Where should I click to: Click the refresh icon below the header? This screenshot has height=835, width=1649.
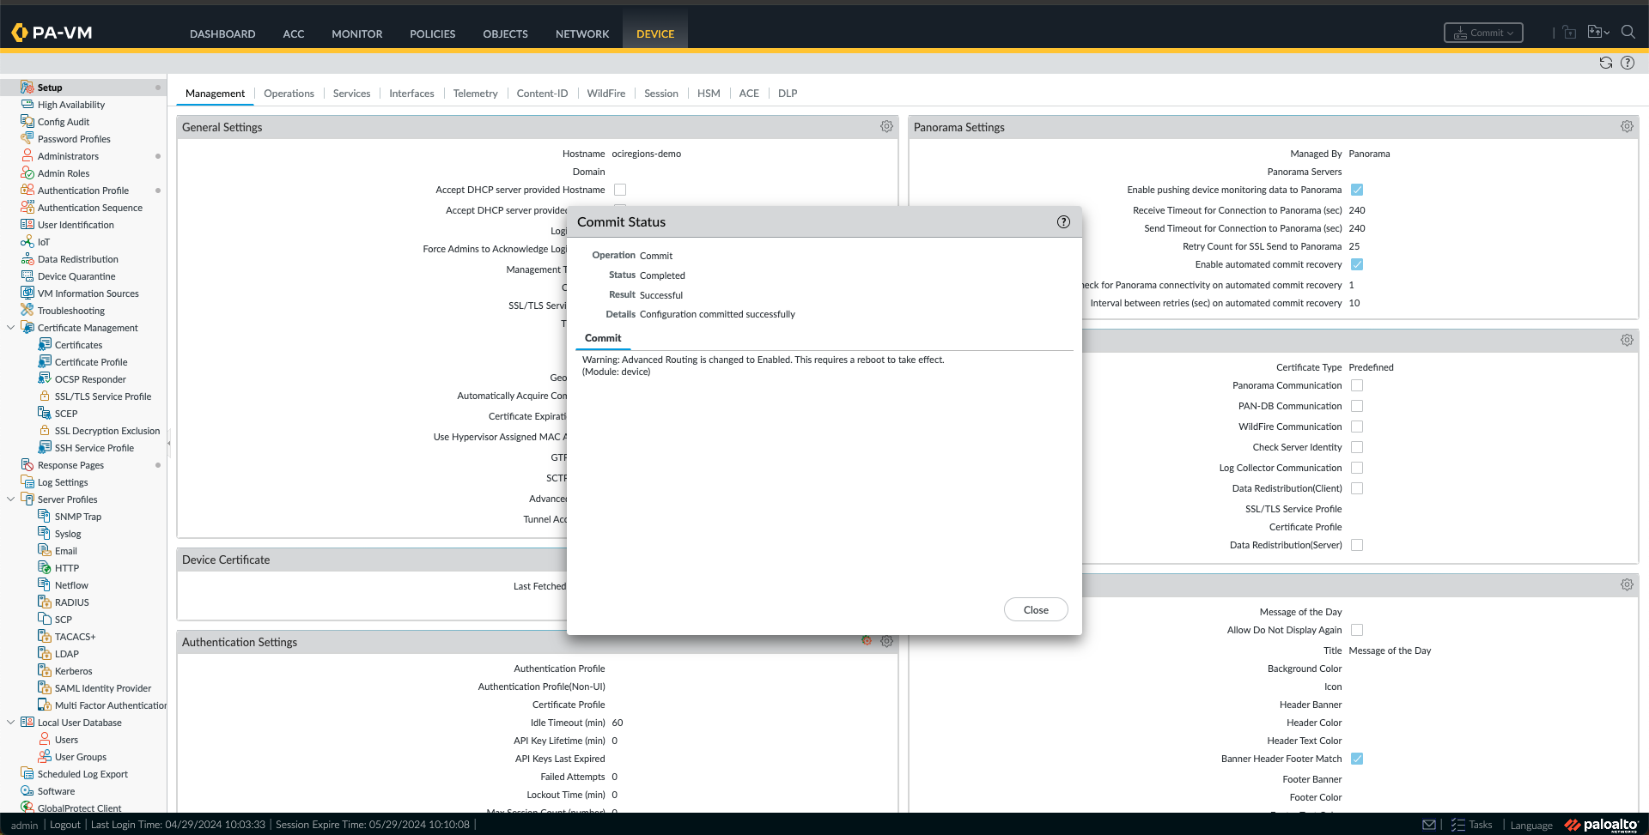(x=1605, y=63)
